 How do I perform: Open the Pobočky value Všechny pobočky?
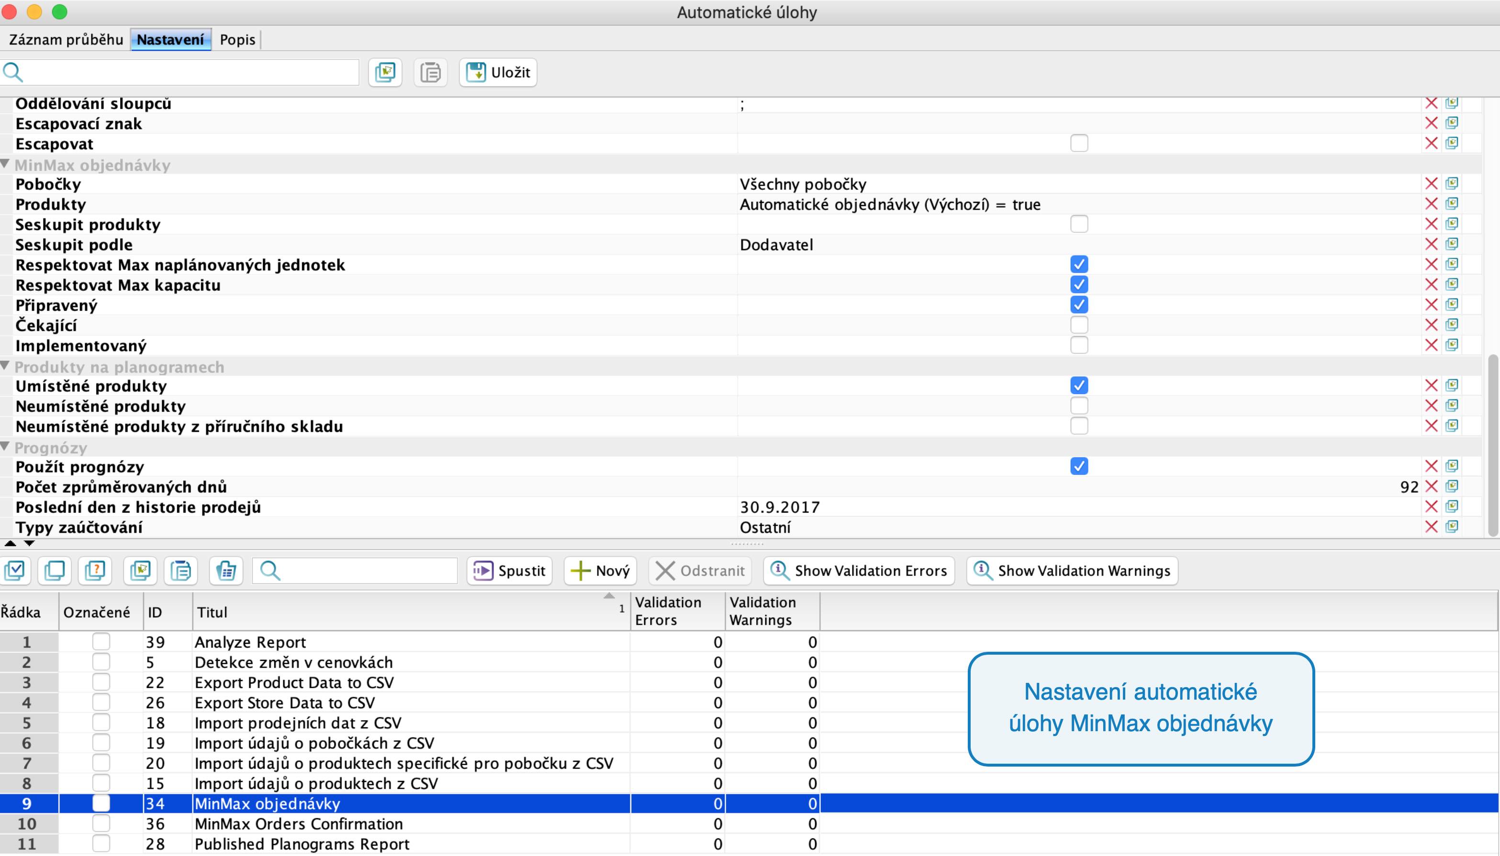click(x=803, y=185)
